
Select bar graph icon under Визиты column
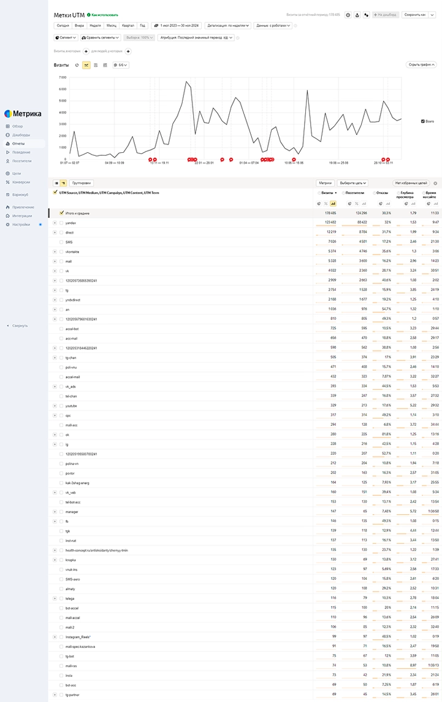pyautogui.click(x=333, y=203)
